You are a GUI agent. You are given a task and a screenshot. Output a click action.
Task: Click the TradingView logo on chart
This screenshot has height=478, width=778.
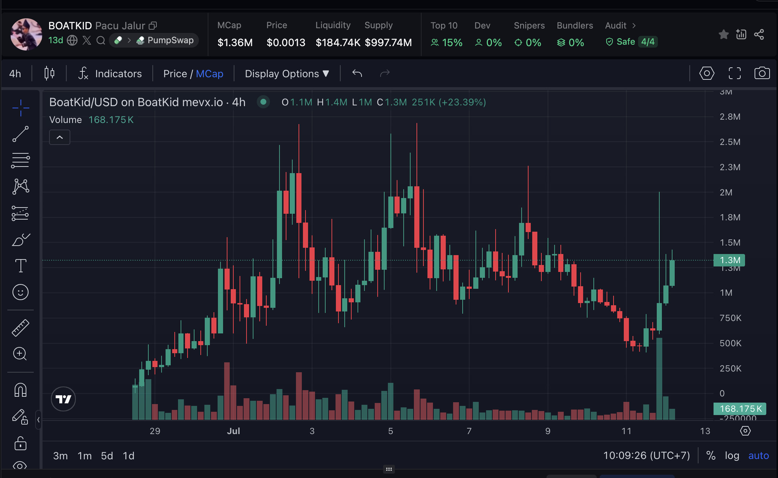(x=63, y=399)
